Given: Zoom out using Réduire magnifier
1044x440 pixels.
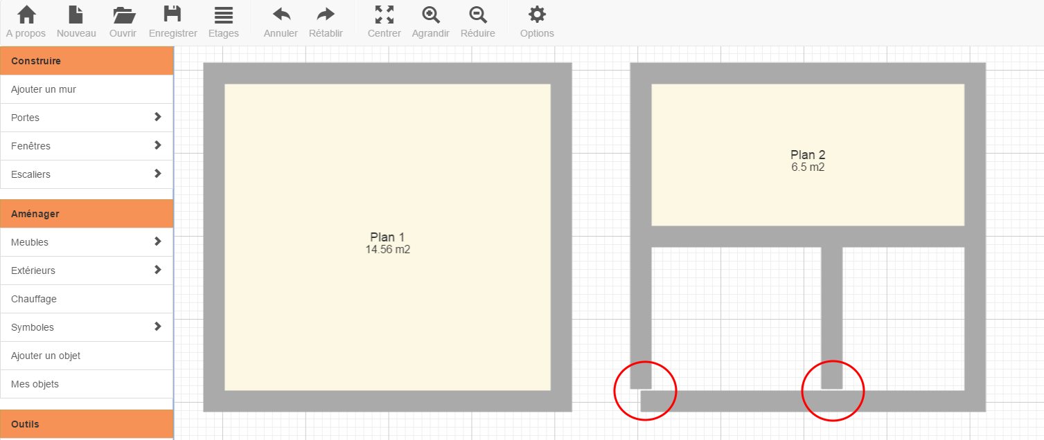Looking at the screenshot, I should 477,15.
